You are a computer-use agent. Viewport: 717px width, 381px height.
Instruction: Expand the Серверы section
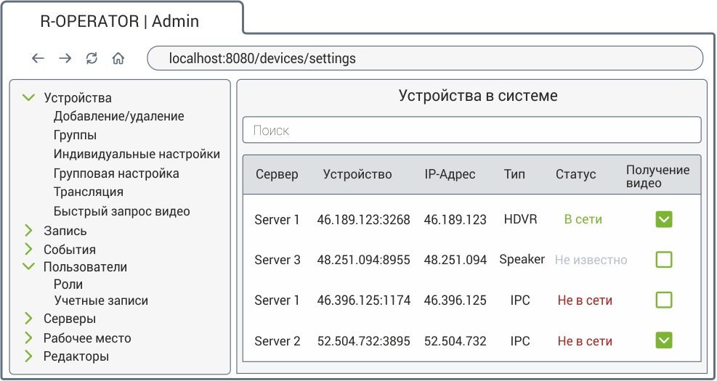click(x=29, y=319)
